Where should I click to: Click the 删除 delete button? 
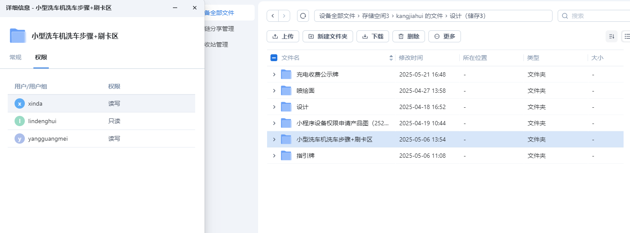[409, 36]
